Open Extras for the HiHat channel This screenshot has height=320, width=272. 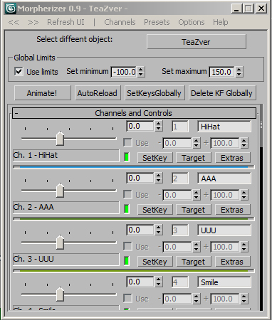click(x=232, y=158)
